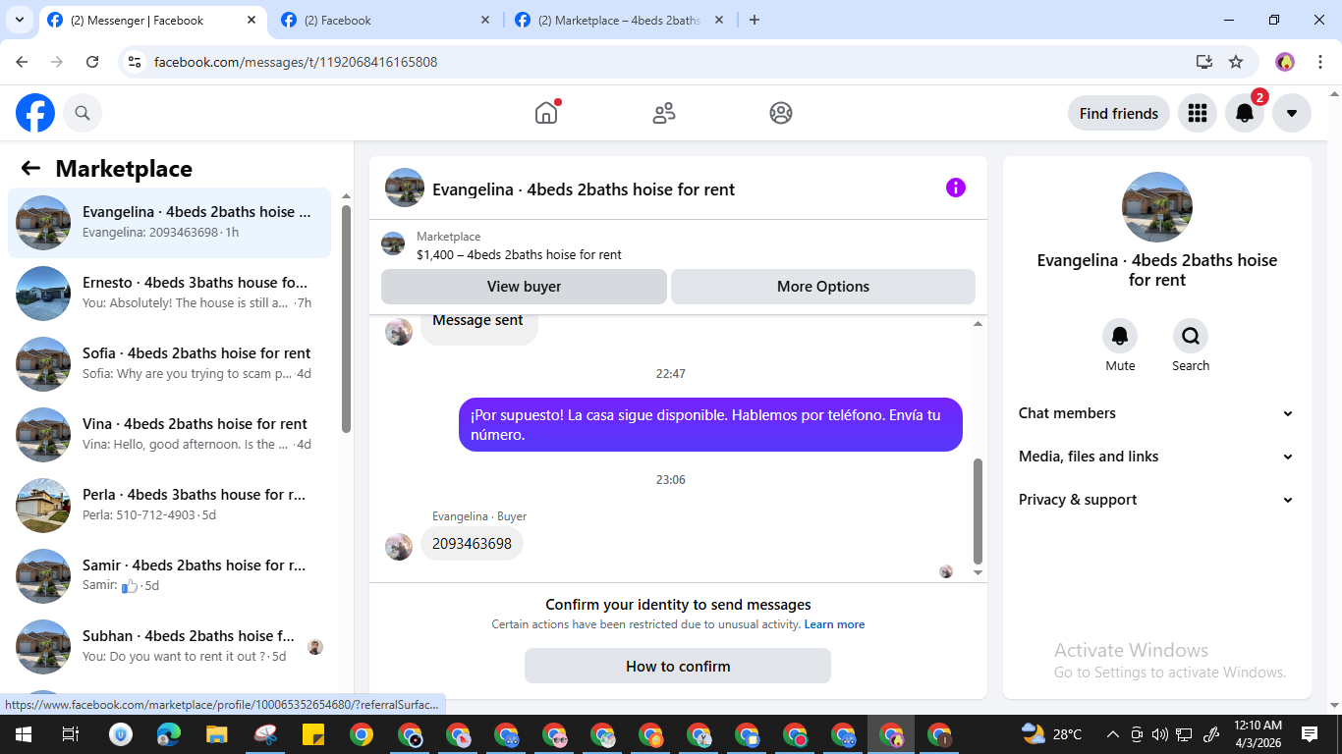
Task: Close the (2) Facebook browser tab
Action: coord(485,20)
